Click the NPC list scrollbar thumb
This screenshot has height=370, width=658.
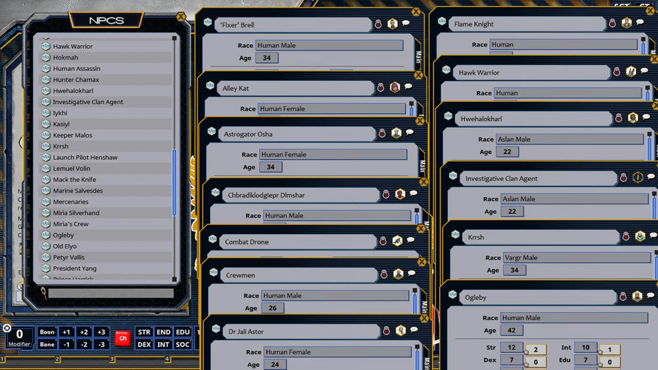point(174,182)
